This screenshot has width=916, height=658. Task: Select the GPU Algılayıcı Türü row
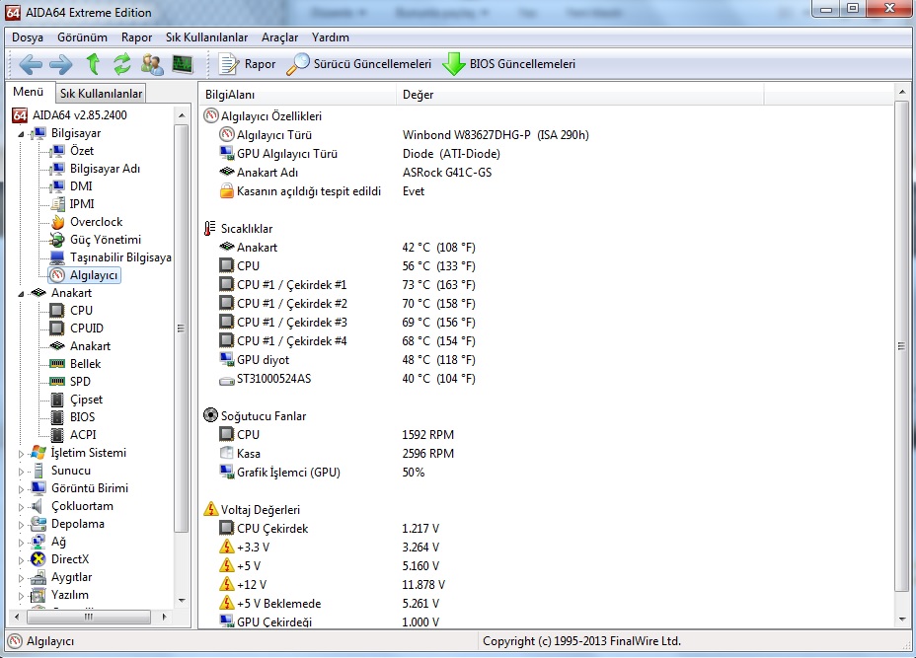coord(360,154)
